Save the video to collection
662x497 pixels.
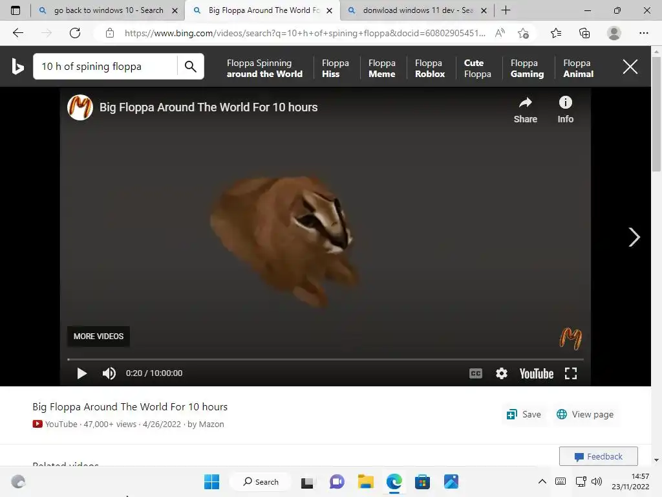tap(524, 415)
